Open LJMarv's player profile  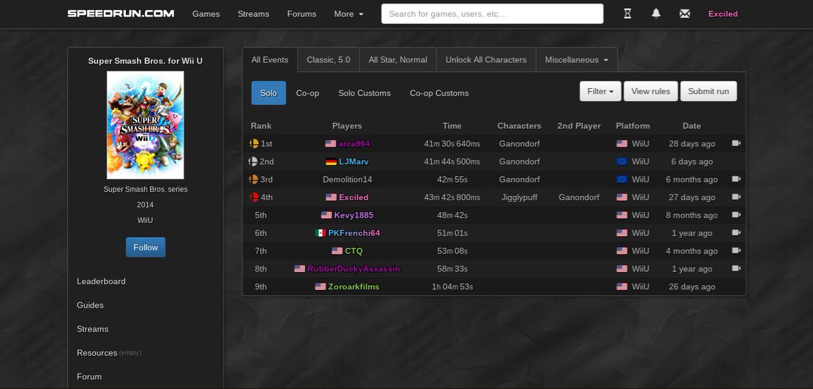pos(354,161)
